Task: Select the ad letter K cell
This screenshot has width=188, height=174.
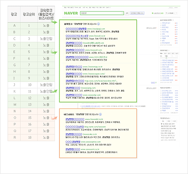Action: pos(14,92)
